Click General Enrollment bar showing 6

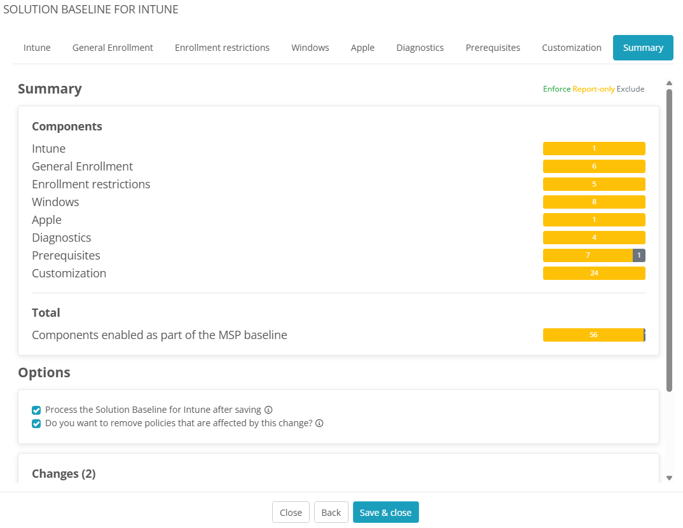[594, 167]
